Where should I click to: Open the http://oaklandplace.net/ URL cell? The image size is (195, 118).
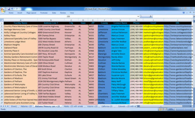pos(178,48)
